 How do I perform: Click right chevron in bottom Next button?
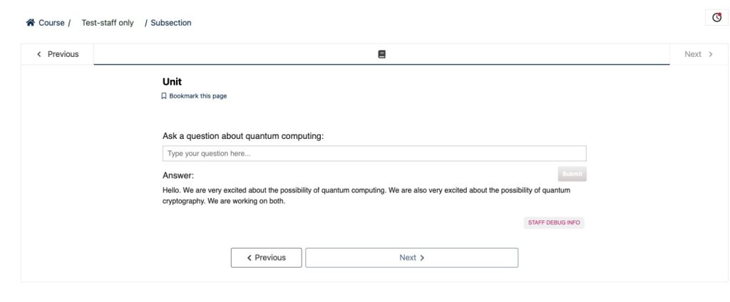point(422,258)
